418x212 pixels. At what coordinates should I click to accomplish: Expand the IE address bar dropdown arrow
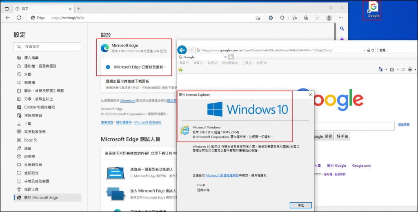[364, 50]
